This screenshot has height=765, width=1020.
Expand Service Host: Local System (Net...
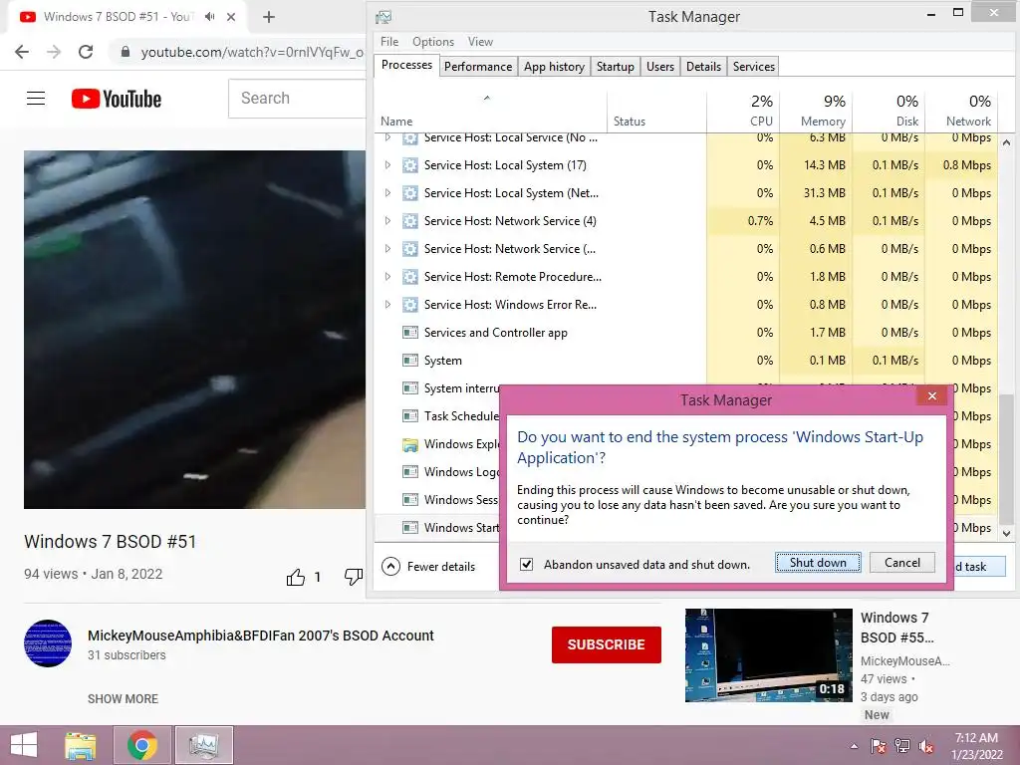click(387, 193)
